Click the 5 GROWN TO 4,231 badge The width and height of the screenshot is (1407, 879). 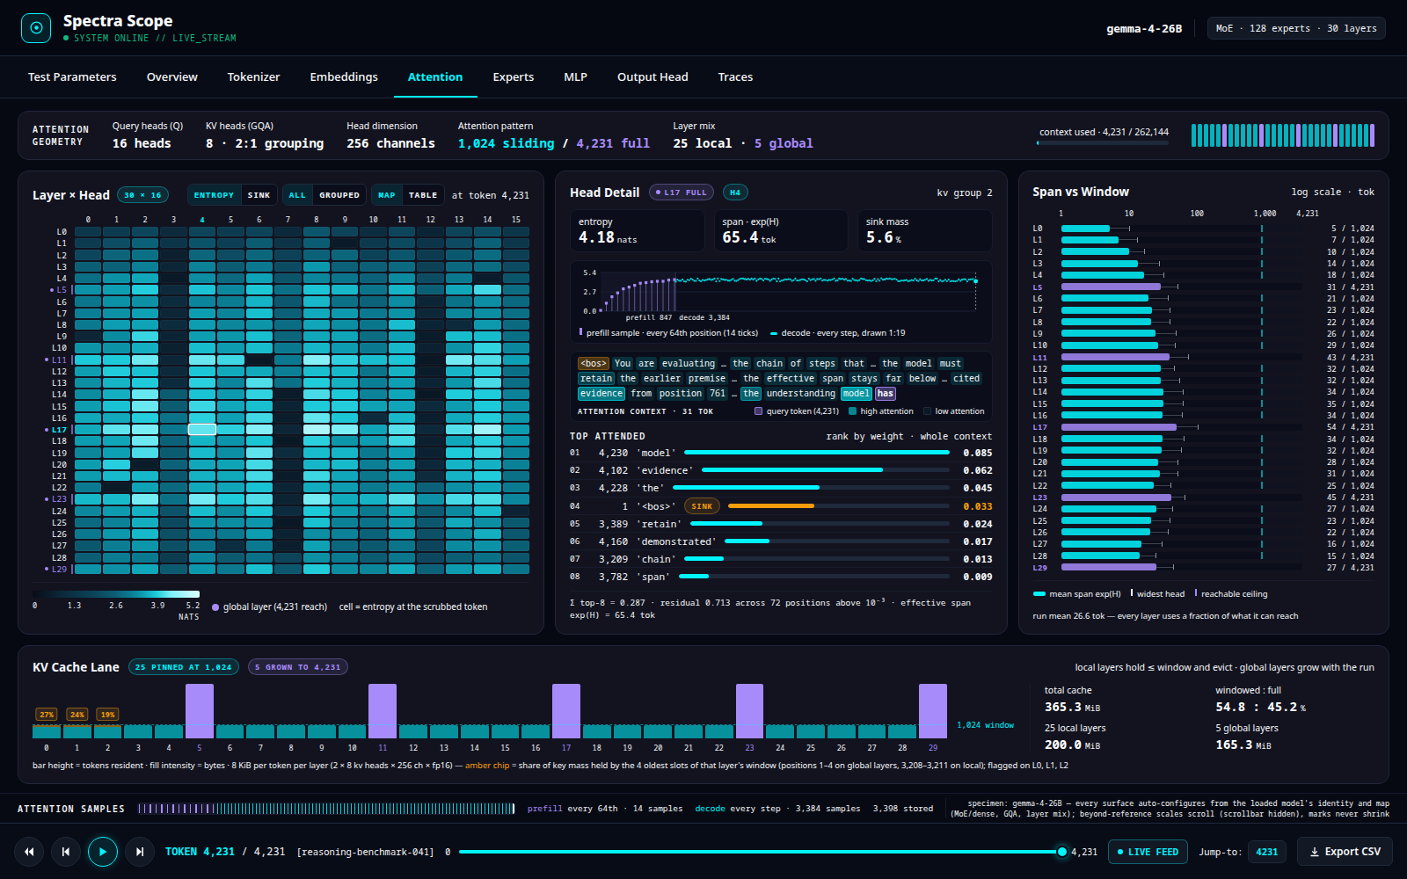pos(298,667)
